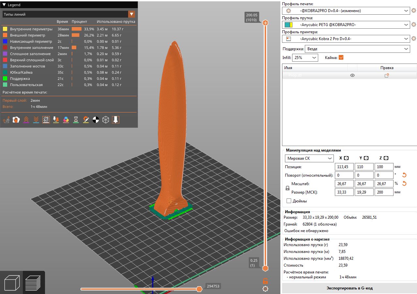Show center of gravity marker icon
Screen dimensions: 417x294
(96, 120)
